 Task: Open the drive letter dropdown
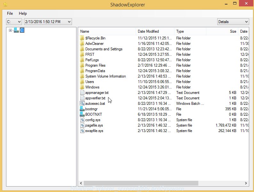[x=14, y=22]
